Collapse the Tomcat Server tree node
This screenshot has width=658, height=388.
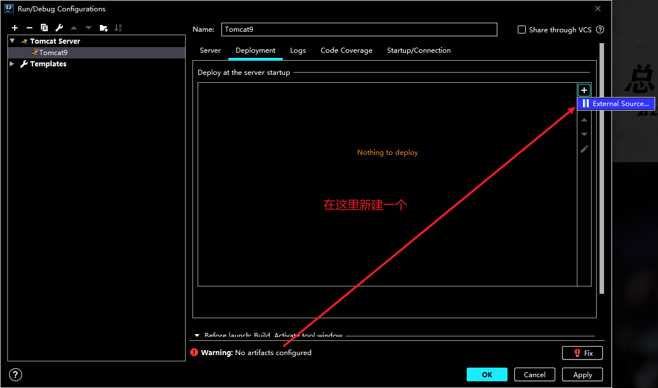(x=12, y=41)
